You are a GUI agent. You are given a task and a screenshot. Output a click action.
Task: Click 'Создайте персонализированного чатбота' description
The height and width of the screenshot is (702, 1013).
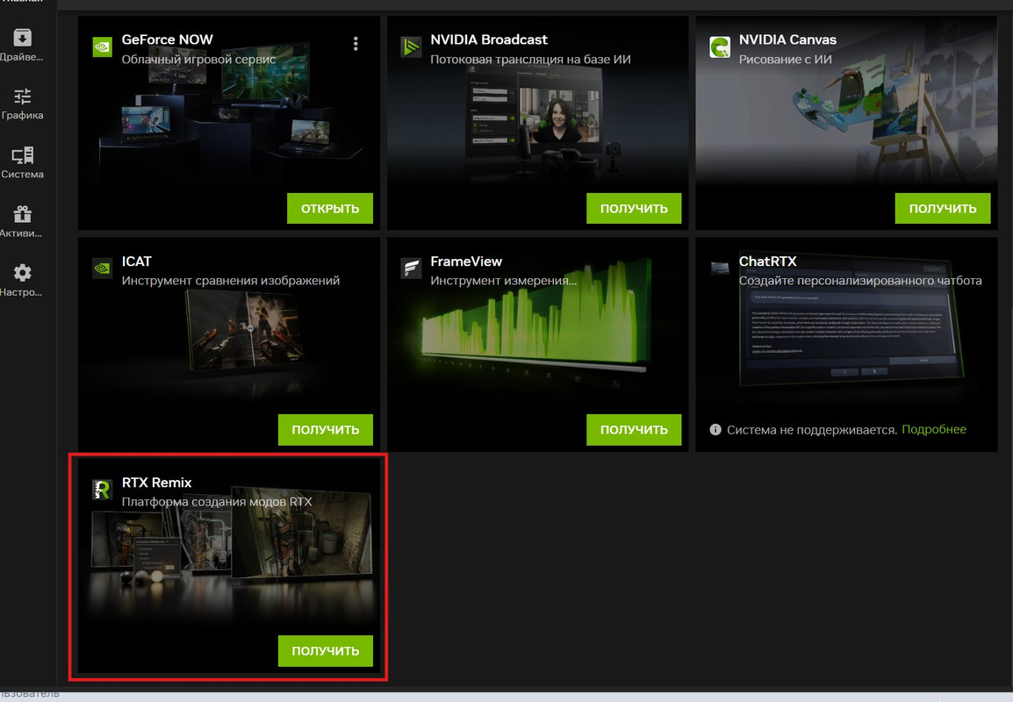click(860, 281)
